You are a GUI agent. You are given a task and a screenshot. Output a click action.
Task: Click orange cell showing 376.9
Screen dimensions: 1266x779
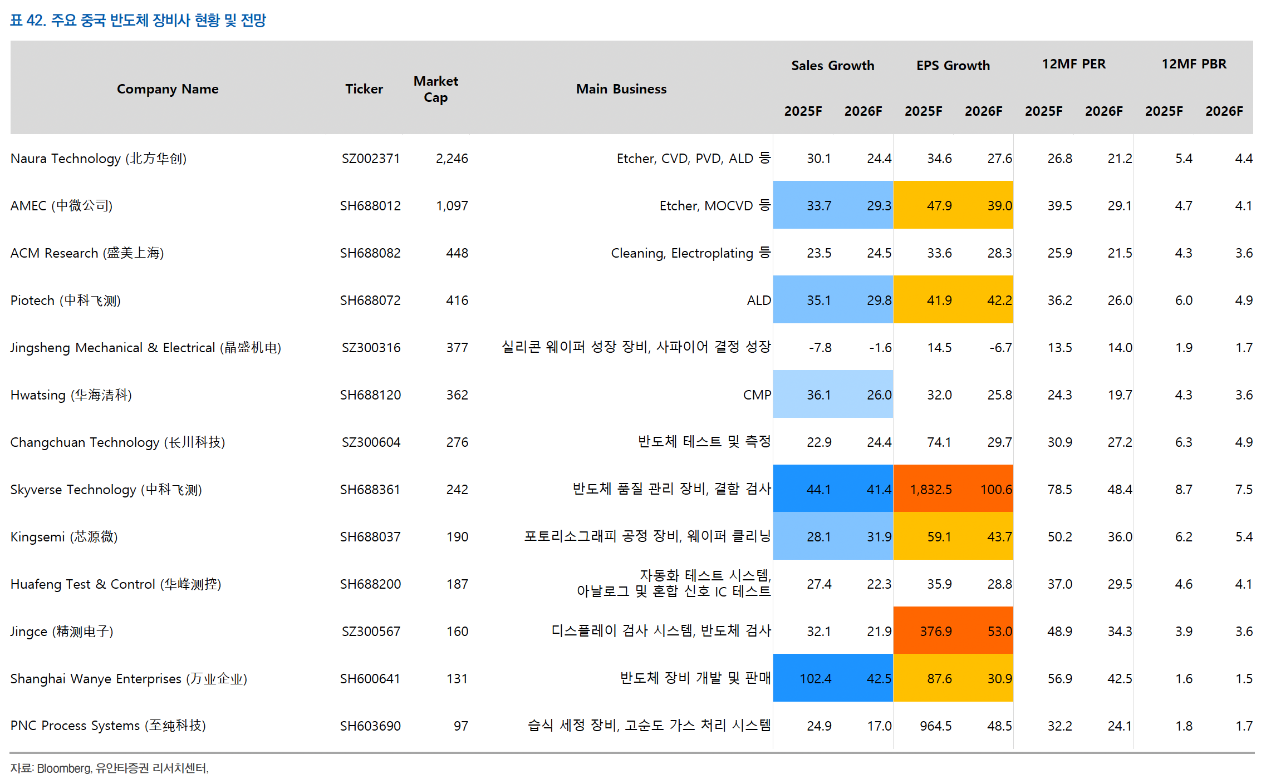coord(935,632)
